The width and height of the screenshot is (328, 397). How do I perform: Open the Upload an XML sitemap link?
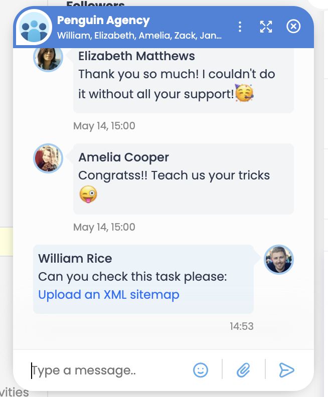point(109,294)
